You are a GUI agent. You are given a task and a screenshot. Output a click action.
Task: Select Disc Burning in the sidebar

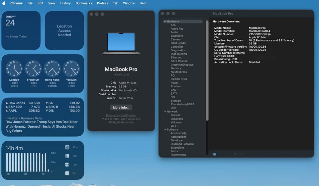pyautogui.click(x=179, y=54)
